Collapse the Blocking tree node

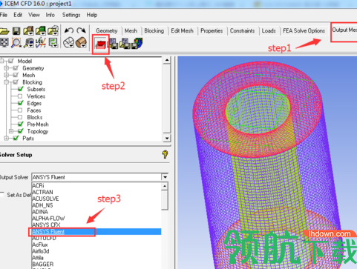coord(7,82)
